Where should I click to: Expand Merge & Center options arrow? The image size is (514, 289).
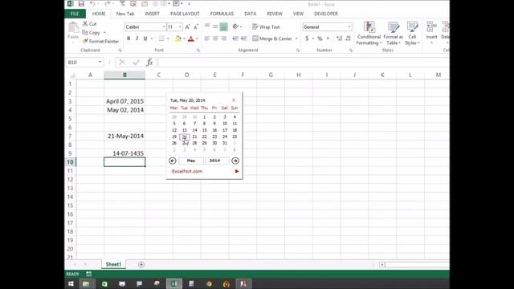[x=296, y=39]
